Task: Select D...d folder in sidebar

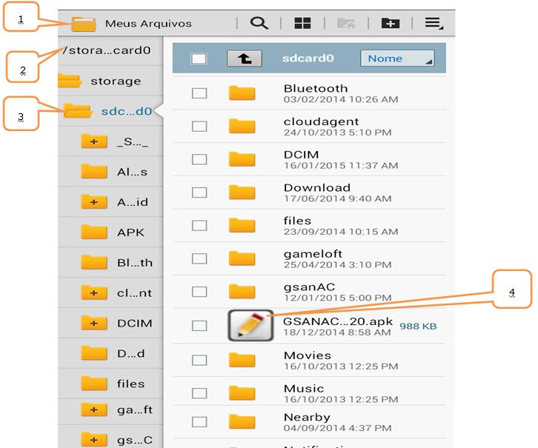Action: (x=110, y=353)
